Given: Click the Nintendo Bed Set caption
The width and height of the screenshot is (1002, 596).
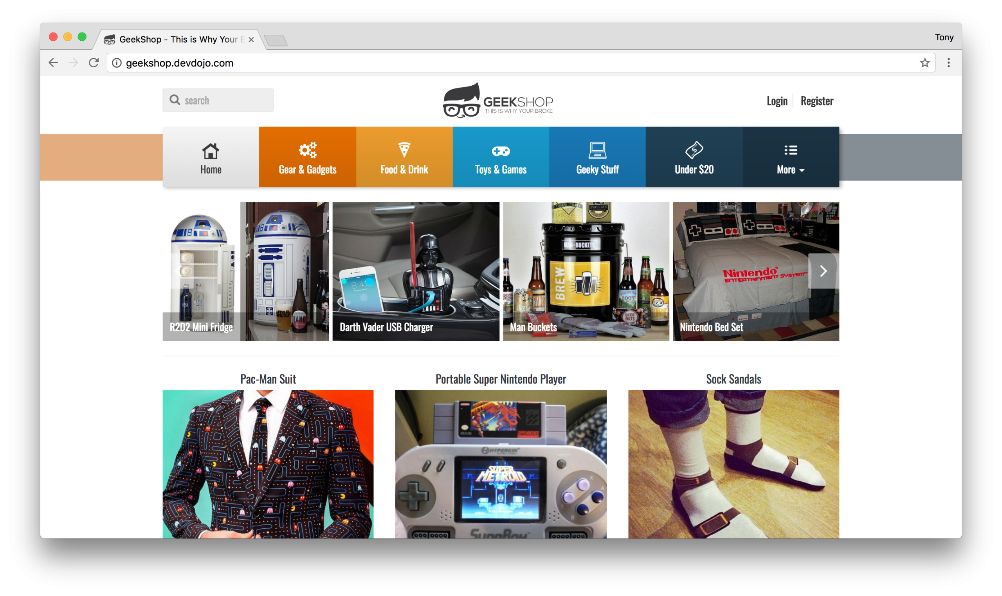Looking at the screenshot, I should click(x=711, y=327).
